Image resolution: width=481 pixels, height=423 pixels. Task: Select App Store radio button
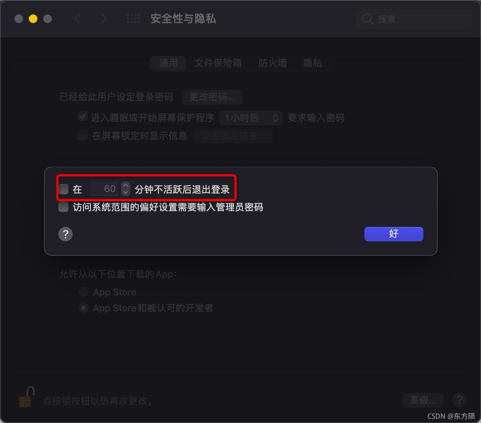pos(84,292)
